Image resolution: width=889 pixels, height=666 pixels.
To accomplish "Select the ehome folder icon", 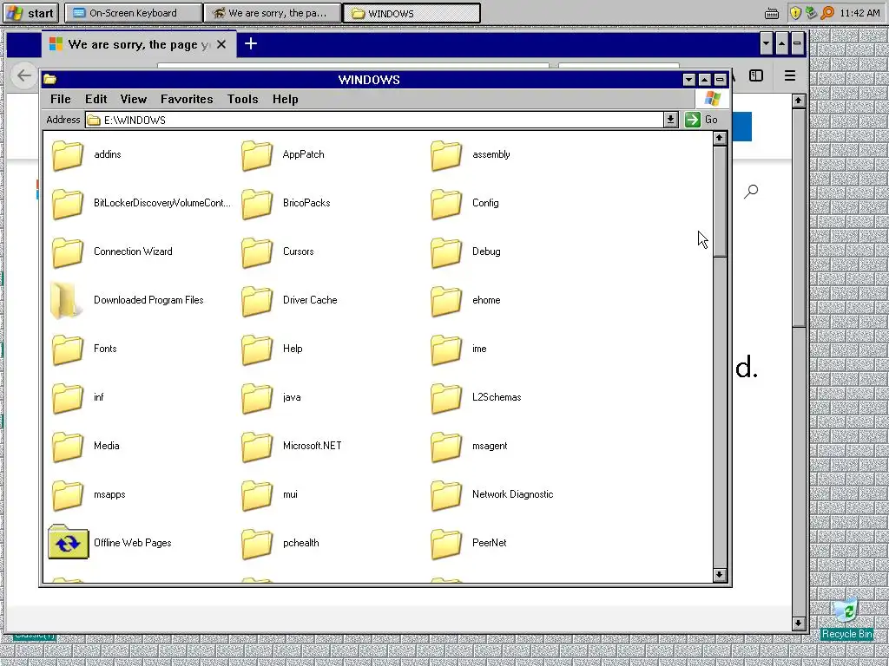I will tap(446, 301).
